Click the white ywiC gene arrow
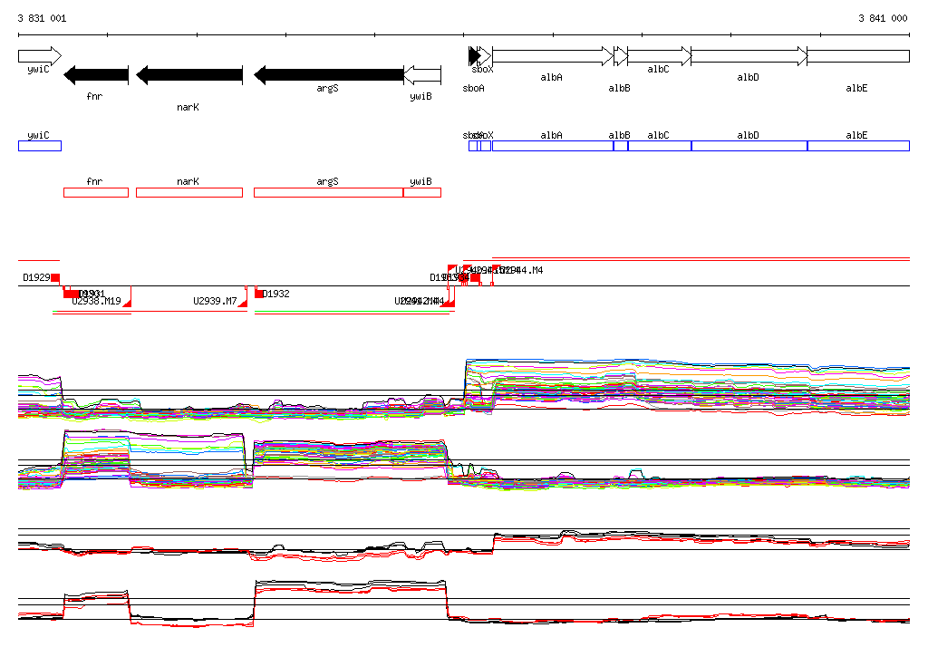Viewport: 928px width, 647px height. coord(39,56)
